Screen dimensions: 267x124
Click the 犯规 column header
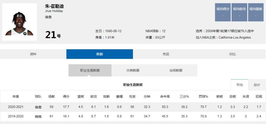coord(259,97)
